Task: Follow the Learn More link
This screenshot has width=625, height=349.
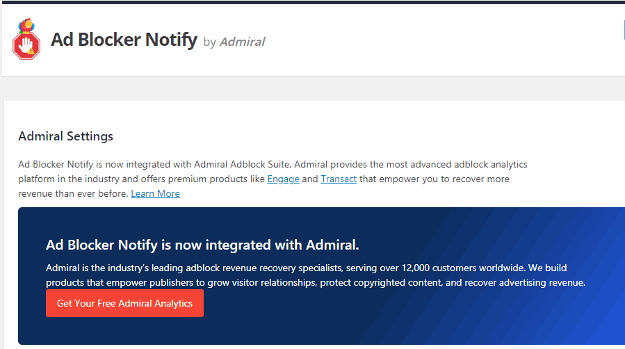Action: pyautogui.click(x=155, y=194)
